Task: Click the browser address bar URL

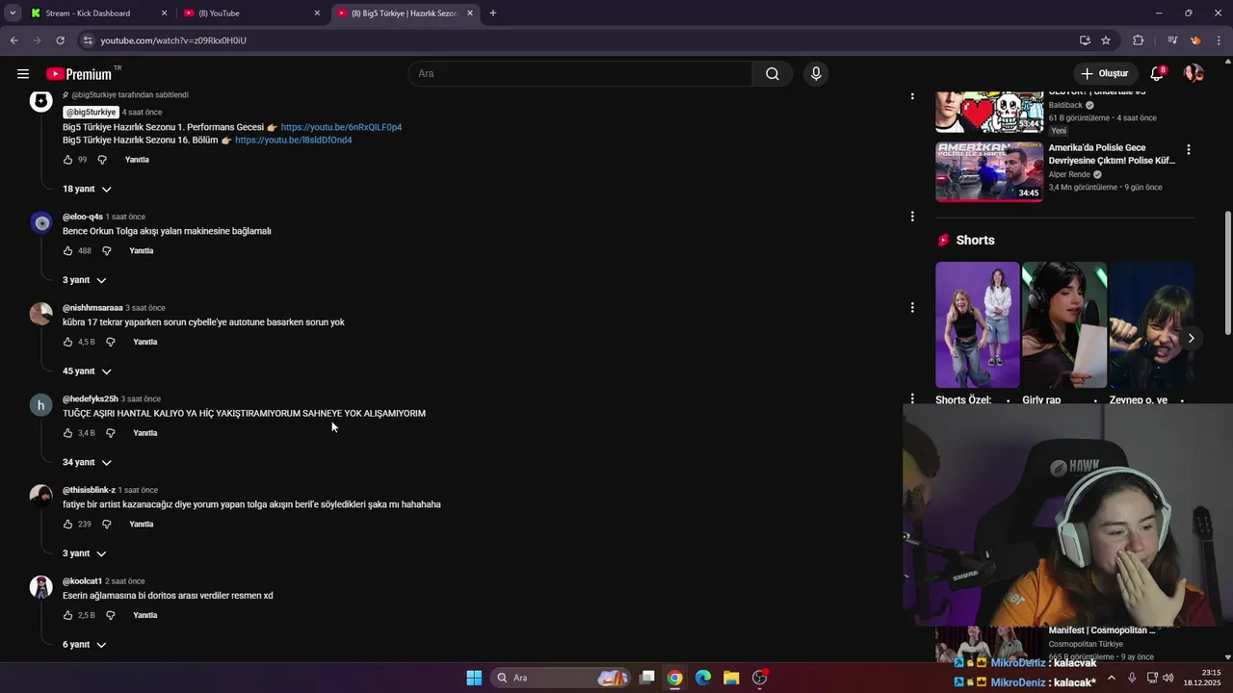Action: (x=173, y=40)
